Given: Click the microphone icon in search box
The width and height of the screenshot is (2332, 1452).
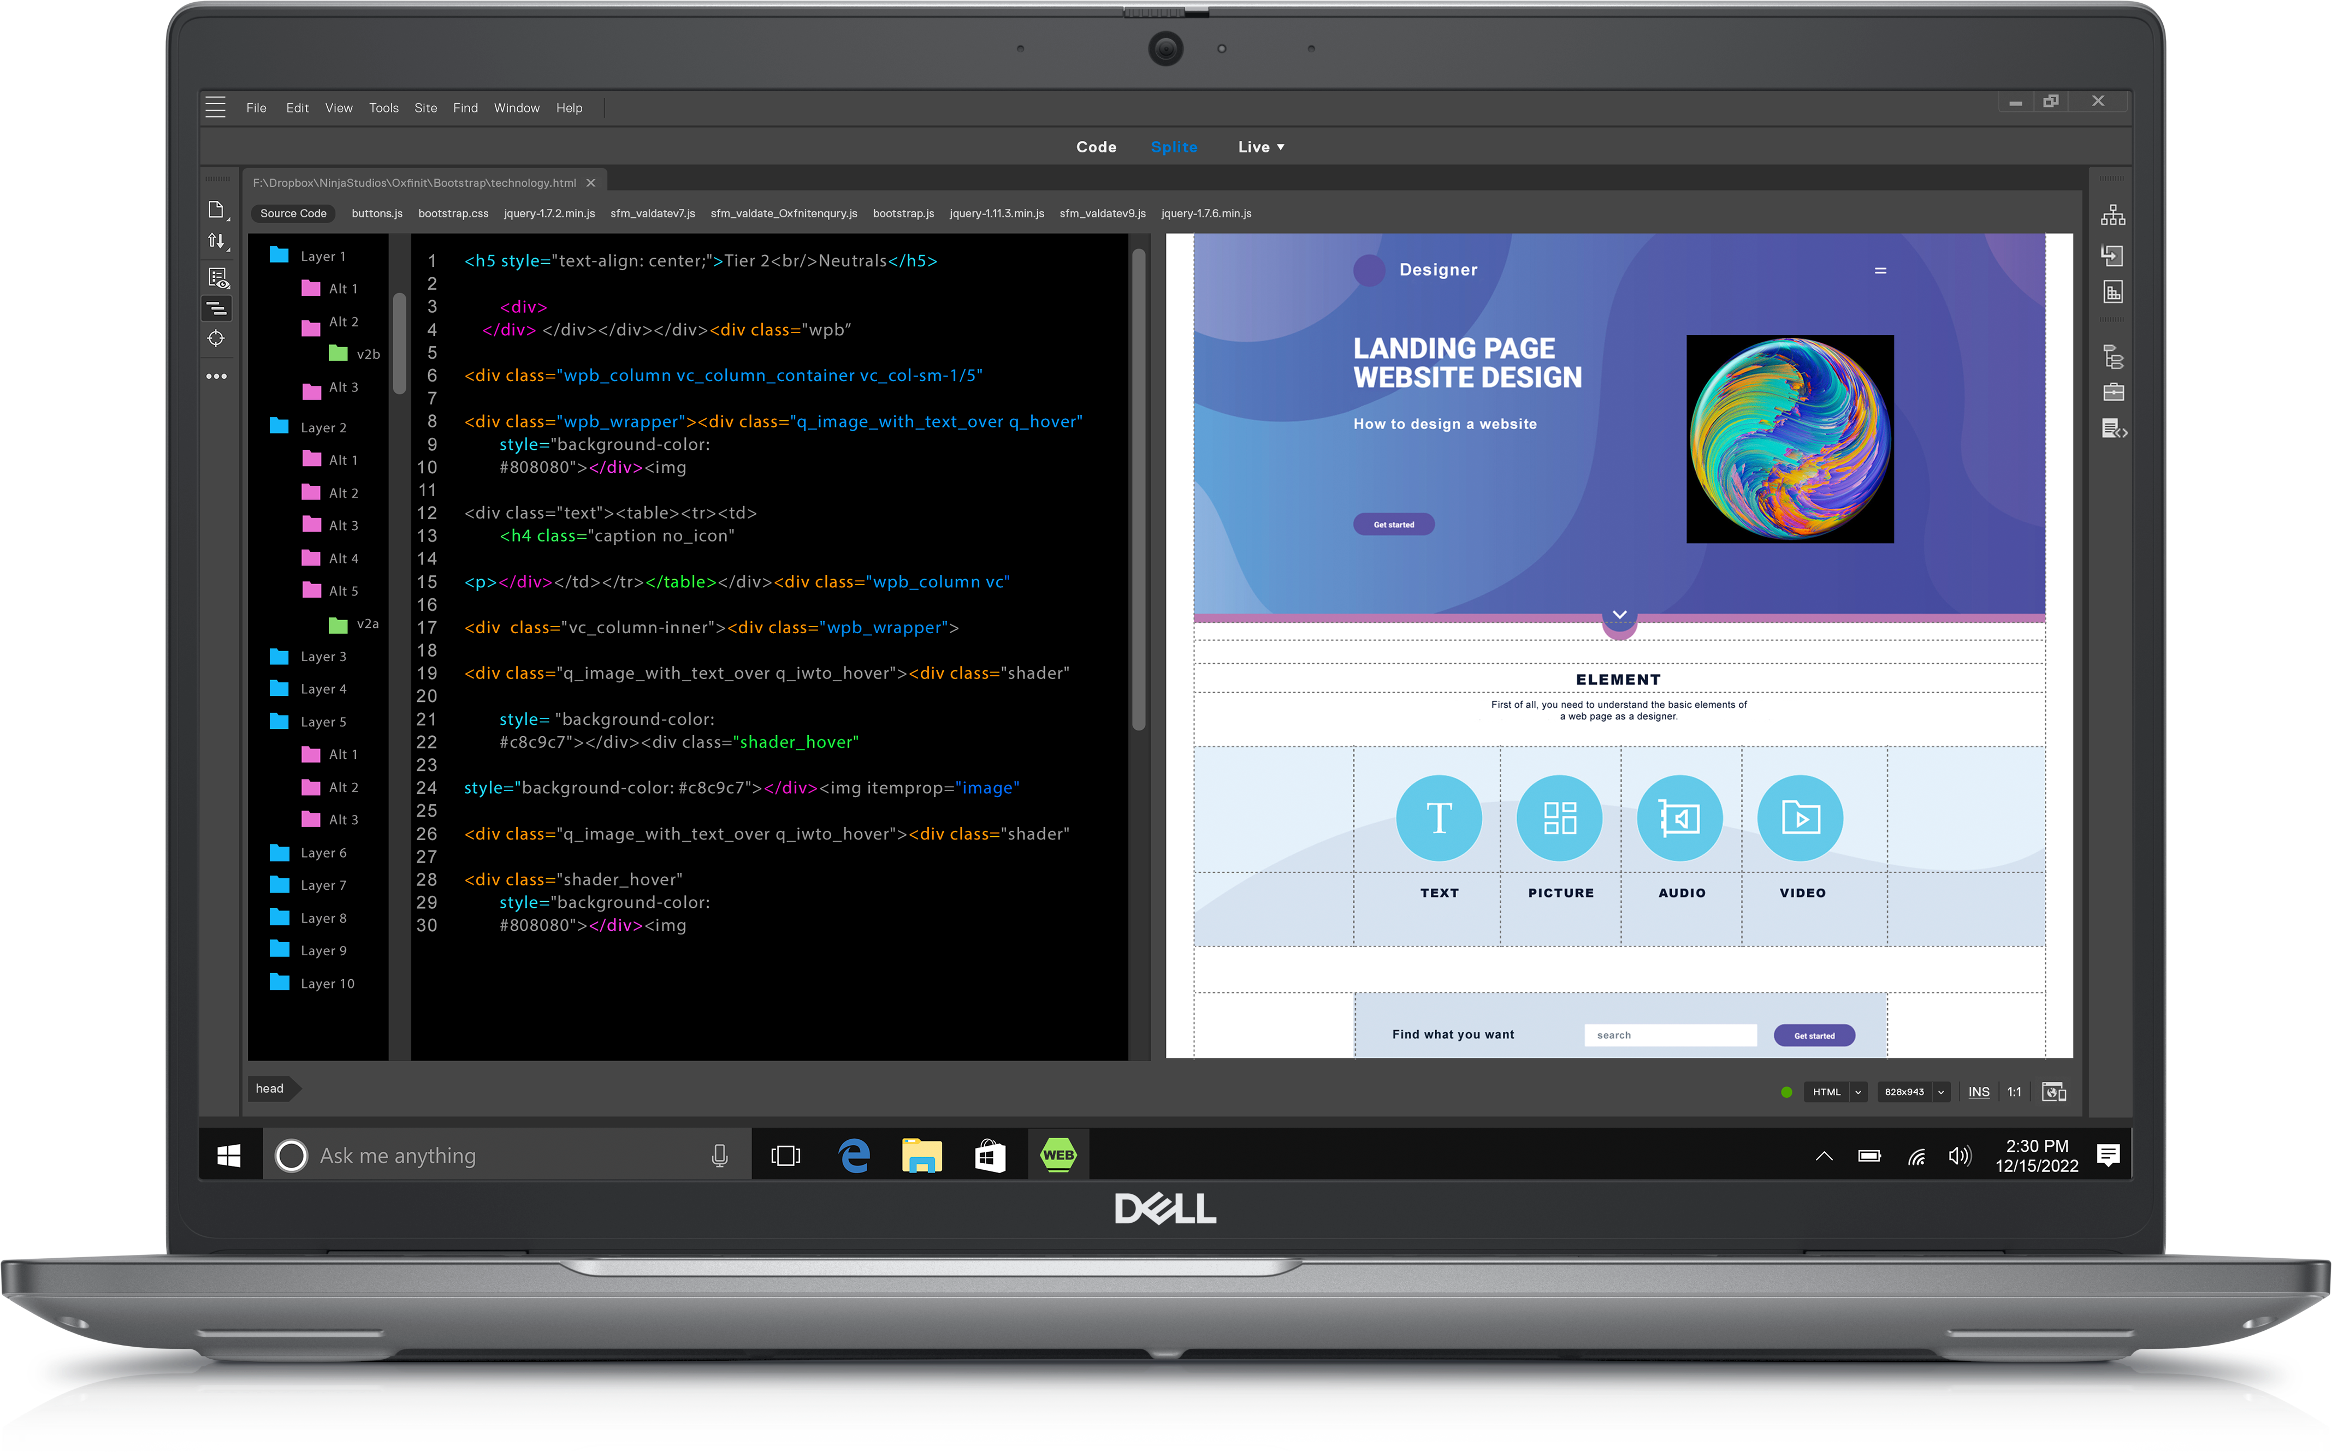Looking at the screenshot, I should [x=719, y=1155].
